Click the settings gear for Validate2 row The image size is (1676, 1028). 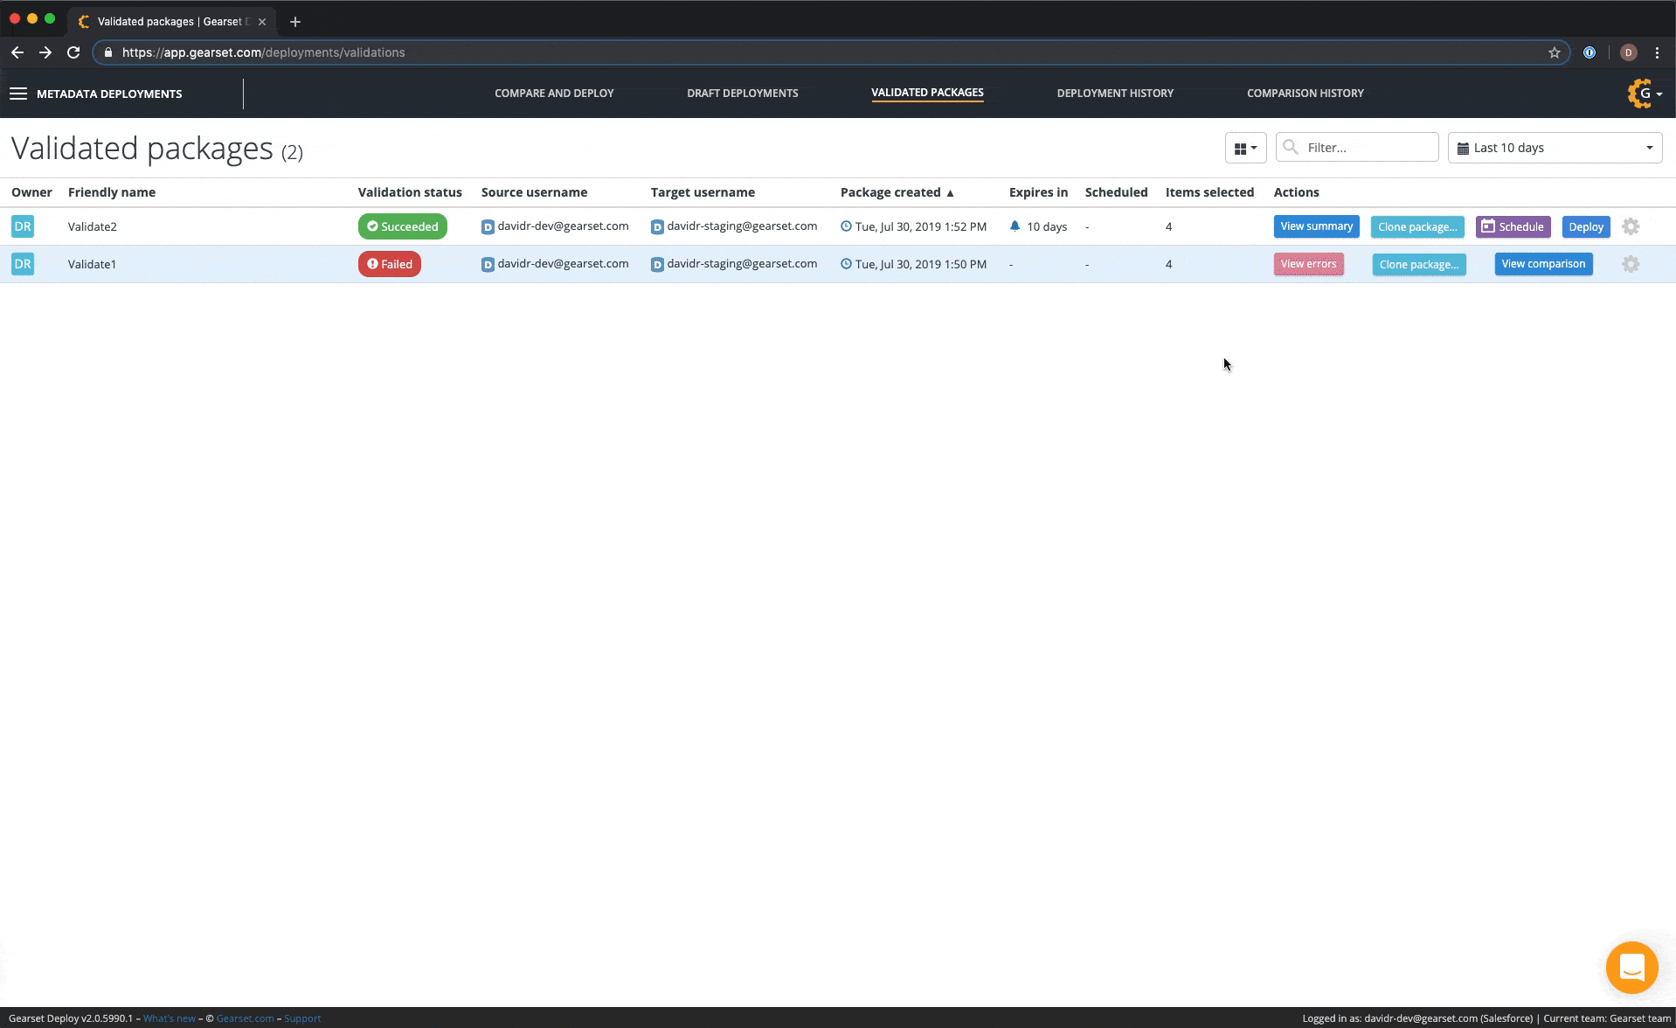pos(1631,226)
